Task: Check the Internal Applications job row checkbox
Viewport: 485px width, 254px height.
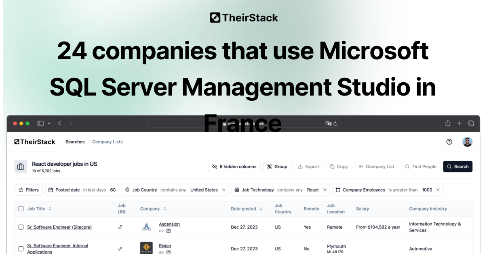Action: tap(21, 249)
